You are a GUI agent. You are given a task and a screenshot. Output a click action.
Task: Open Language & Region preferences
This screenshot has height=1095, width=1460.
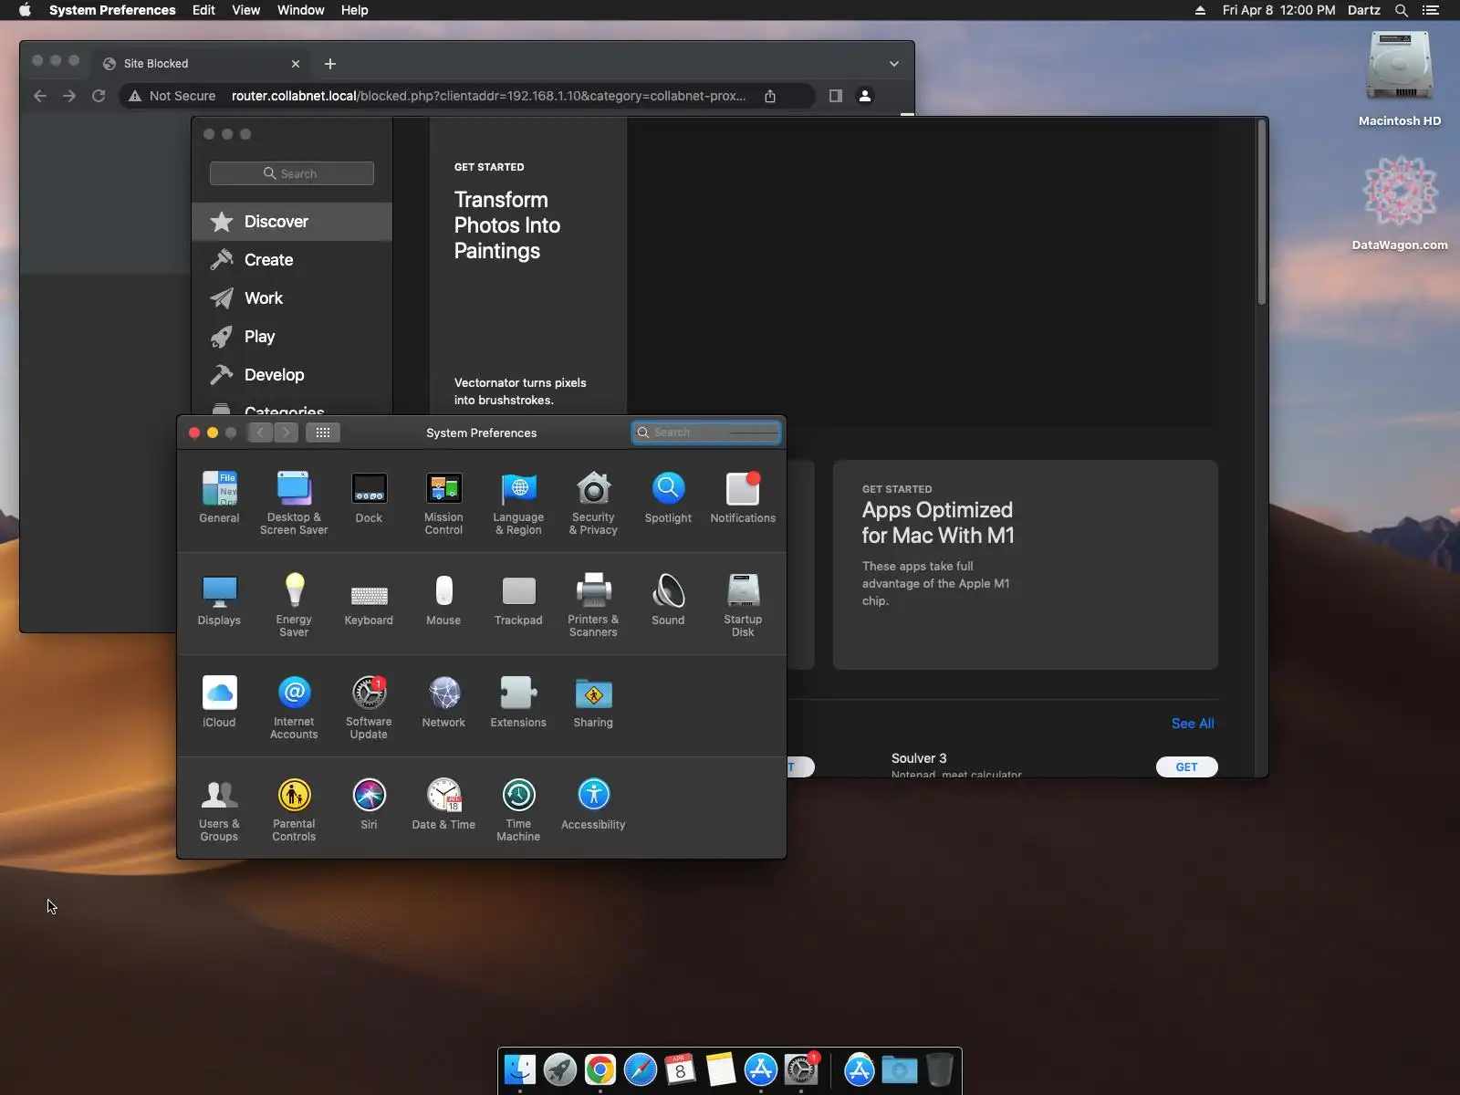[x=518, y=503]
